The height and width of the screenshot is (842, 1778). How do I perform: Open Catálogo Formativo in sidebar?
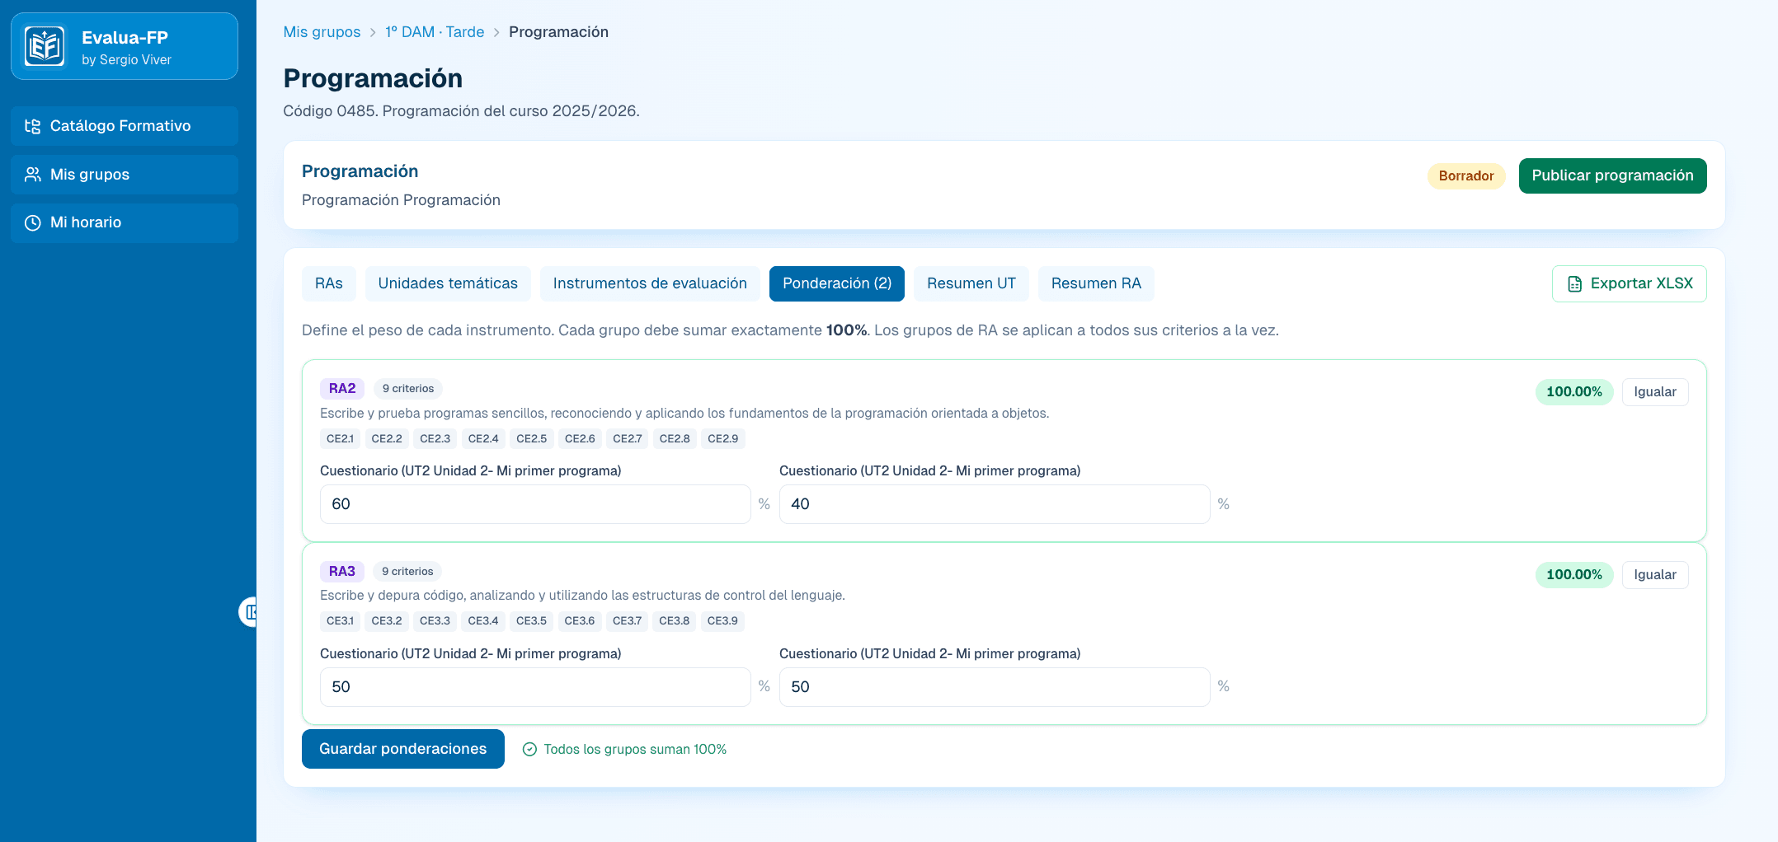click(125, 126)
